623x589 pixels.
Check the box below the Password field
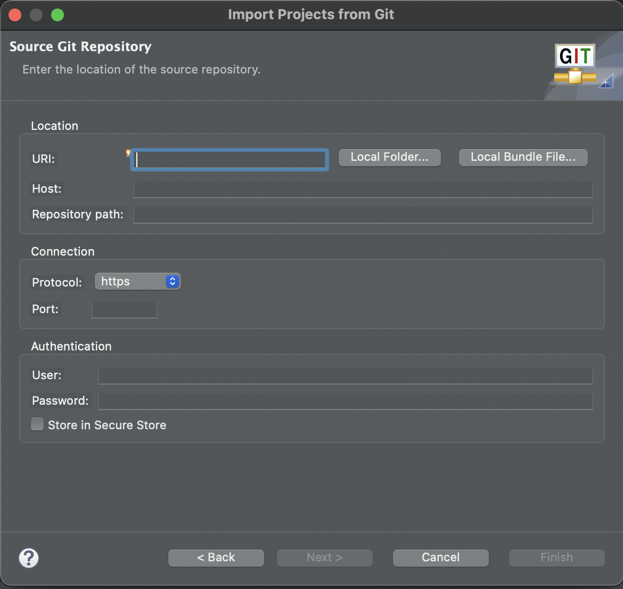[37, 424]
